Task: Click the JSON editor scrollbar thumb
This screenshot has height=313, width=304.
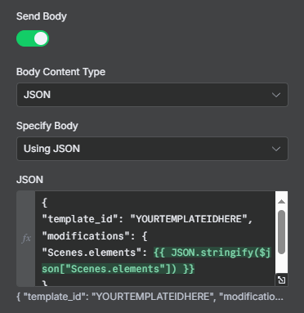Action: click(x=281, y=232)
